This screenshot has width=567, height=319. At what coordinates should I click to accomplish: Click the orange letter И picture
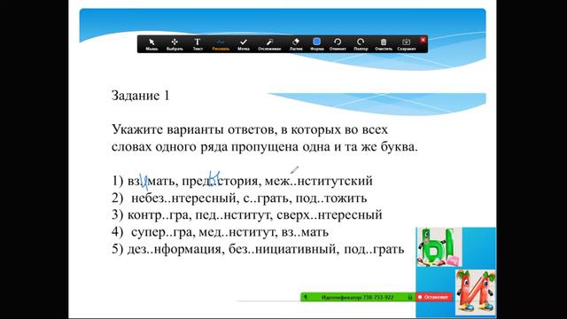[x=475, y=292]
